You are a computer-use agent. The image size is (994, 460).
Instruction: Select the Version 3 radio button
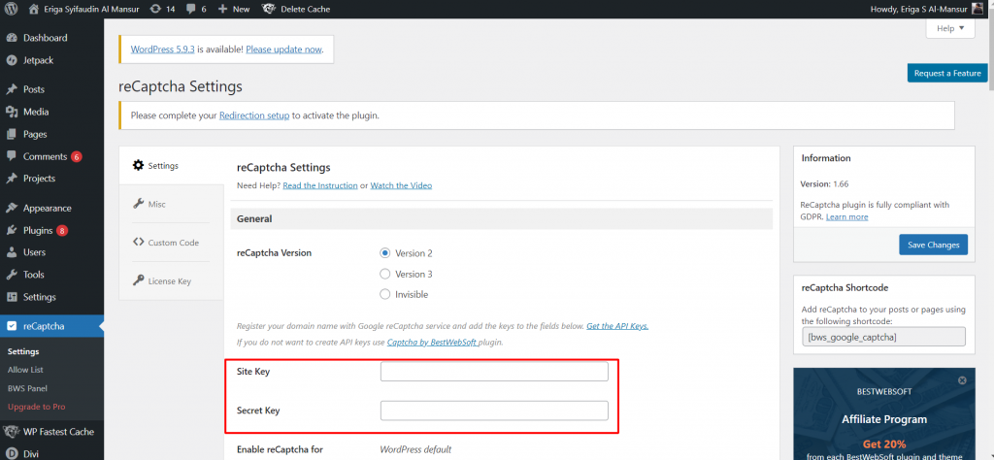click(384, 274)
